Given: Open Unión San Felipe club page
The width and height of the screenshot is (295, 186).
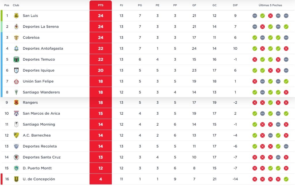Looking at the screenshot, I should point(38,81).
